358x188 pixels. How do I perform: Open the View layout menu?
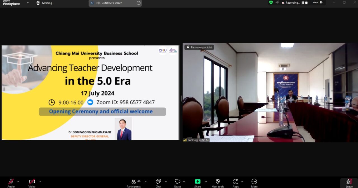[317, 3]
